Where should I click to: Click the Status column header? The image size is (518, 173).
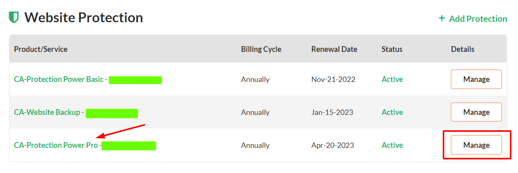pos(392,49)
